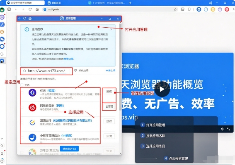
Task: Switch to the 下1个好软件 tab
Action: point(107,3)
